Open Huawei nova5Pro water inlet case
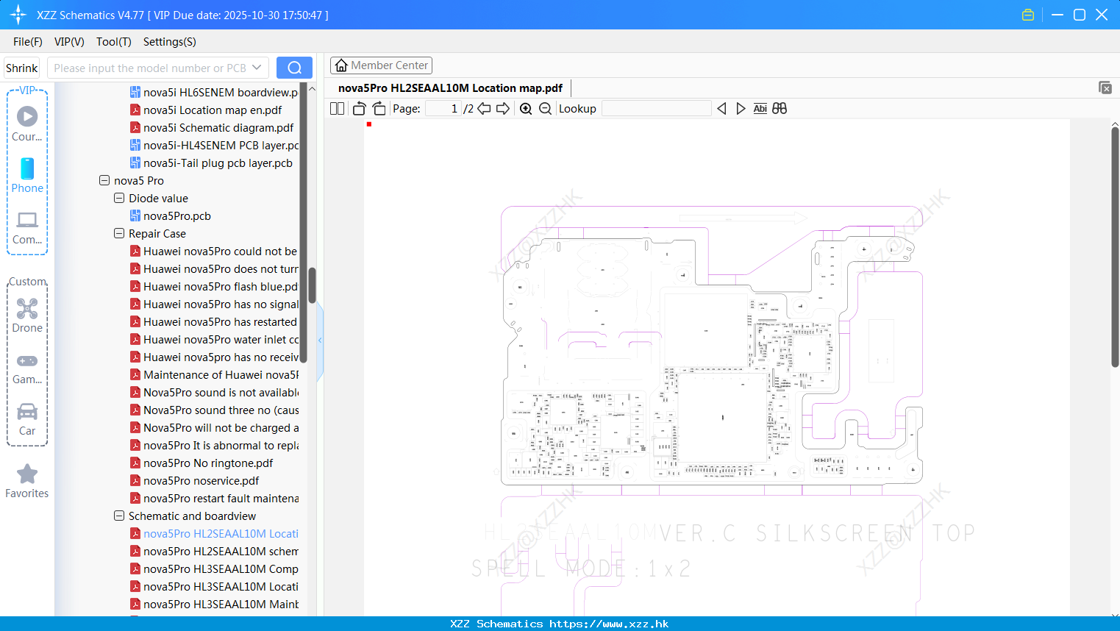Screen dimensions: 1120x631 pos(214,339)
